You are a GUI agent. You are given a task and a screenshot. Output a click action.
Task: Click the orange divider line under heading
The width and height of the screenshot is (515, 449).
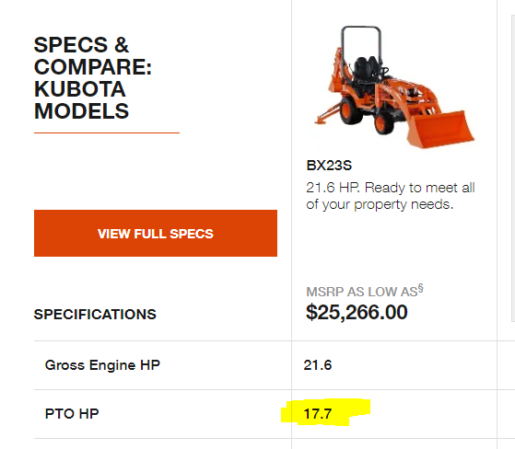107,132
